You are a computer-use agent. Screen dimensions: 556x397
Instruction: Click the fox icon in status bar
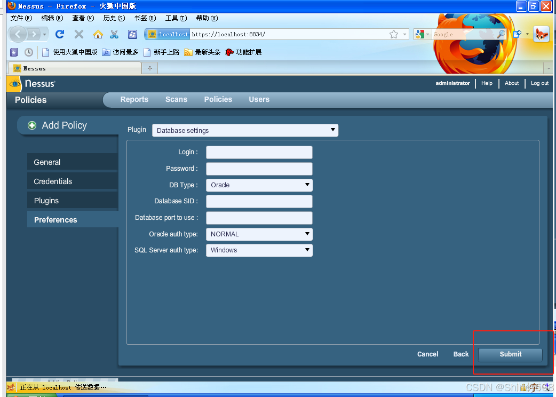coord(12,387)
